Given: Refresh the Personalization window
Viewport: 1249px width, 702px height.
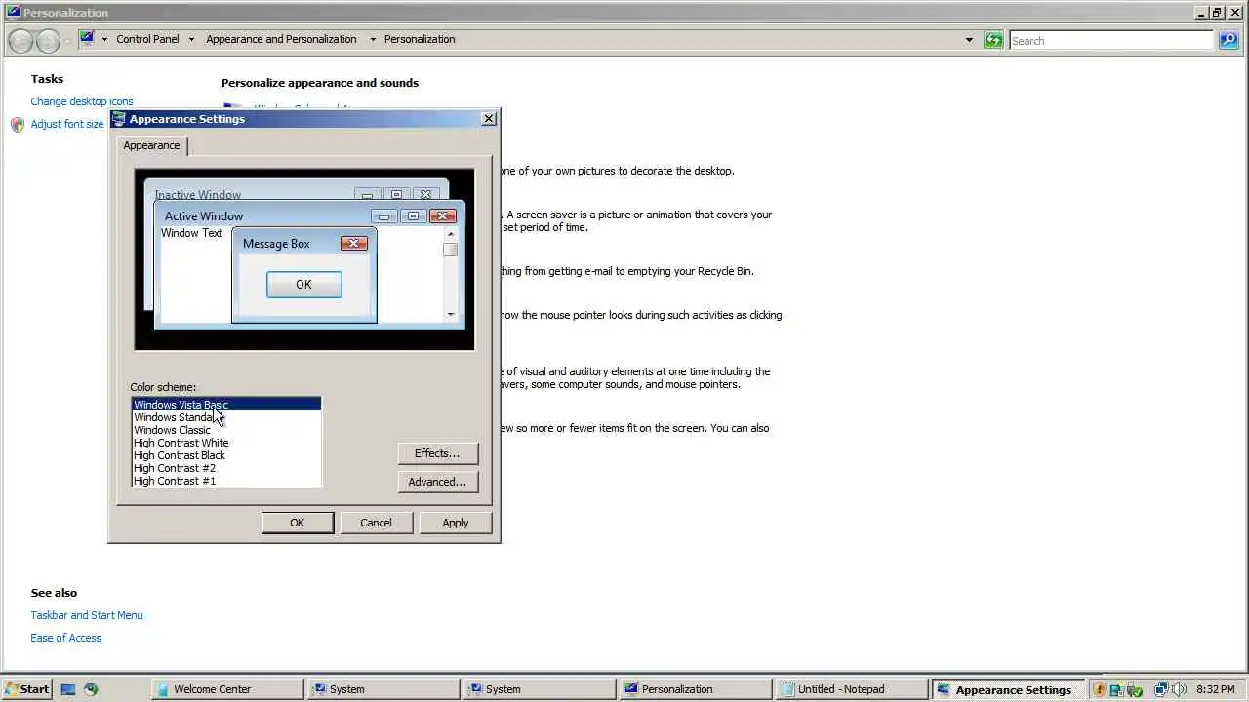Looking at the screenshot, I should click(993, 40).
